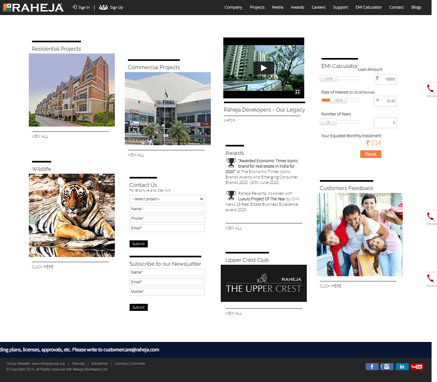Open the Projects menu

tap(257, 7)
